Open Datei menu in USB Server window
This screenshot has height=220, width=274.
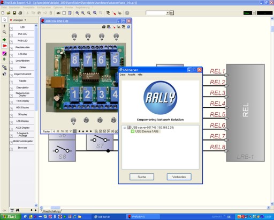pos(123,75)
